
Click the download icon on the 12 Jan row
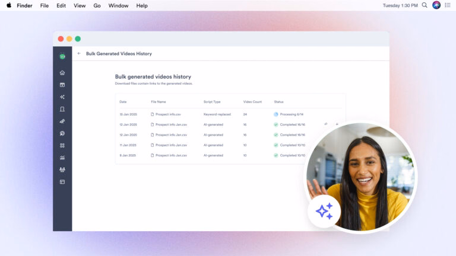click(x=337, y=124)
